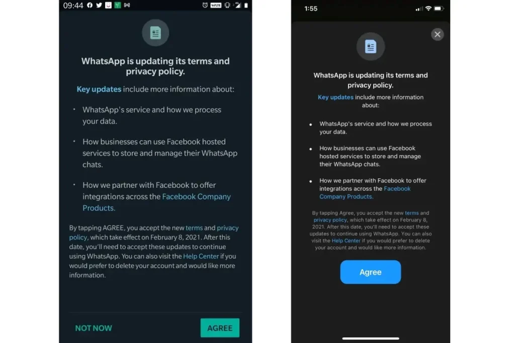Screen dimensions: 515x343
Task: Open Help Center link on iPhone screen
Action: coord(346,241)
